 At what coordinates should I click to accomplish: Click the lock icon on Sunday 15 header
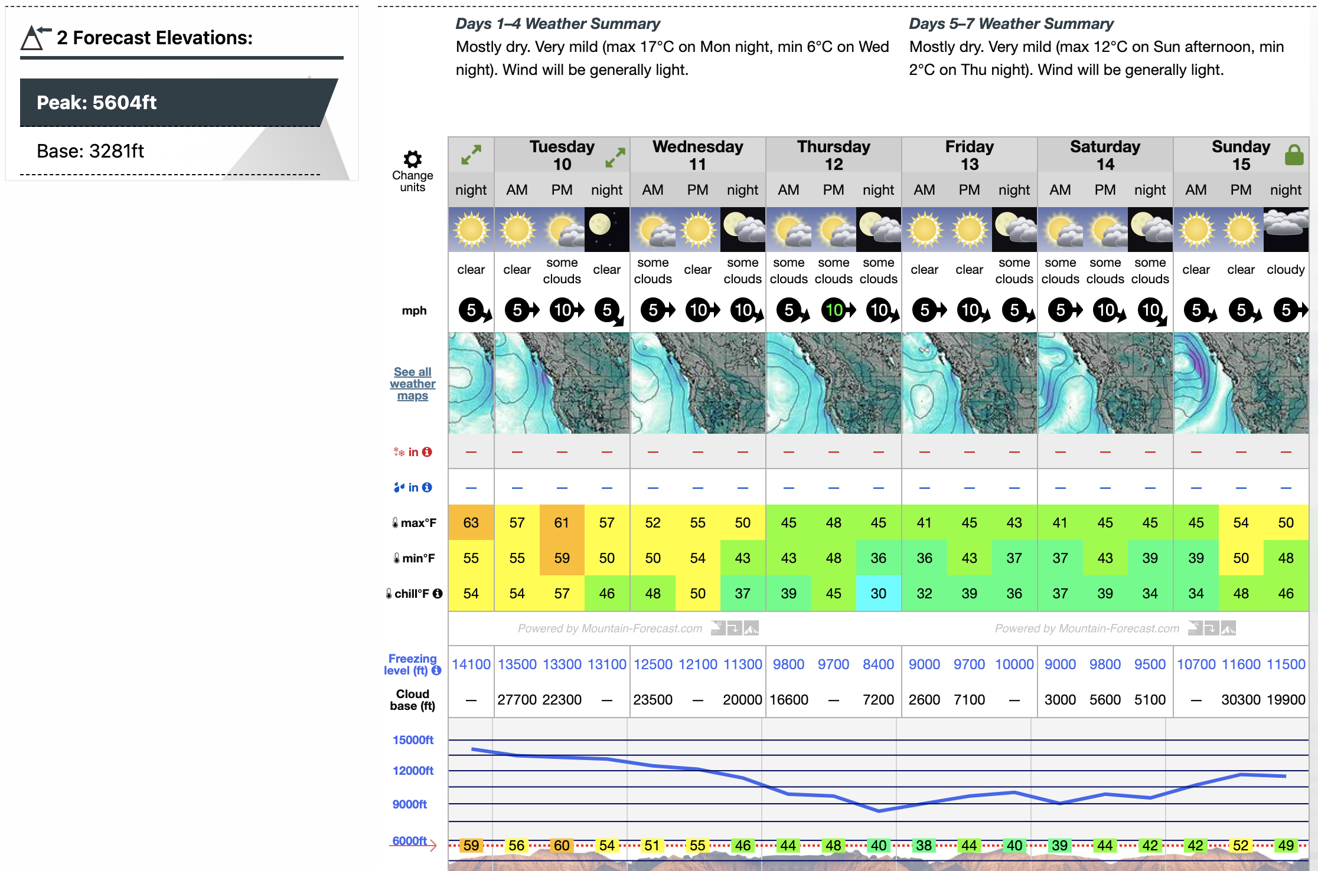click(1294, 155)
